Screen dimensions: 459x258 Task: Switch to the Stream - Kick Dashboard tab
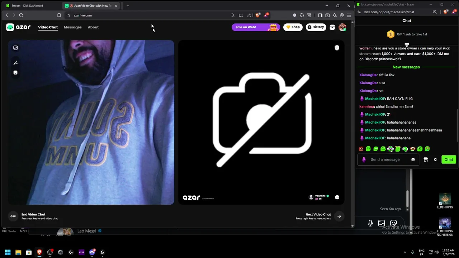click(x=32, y=6)
